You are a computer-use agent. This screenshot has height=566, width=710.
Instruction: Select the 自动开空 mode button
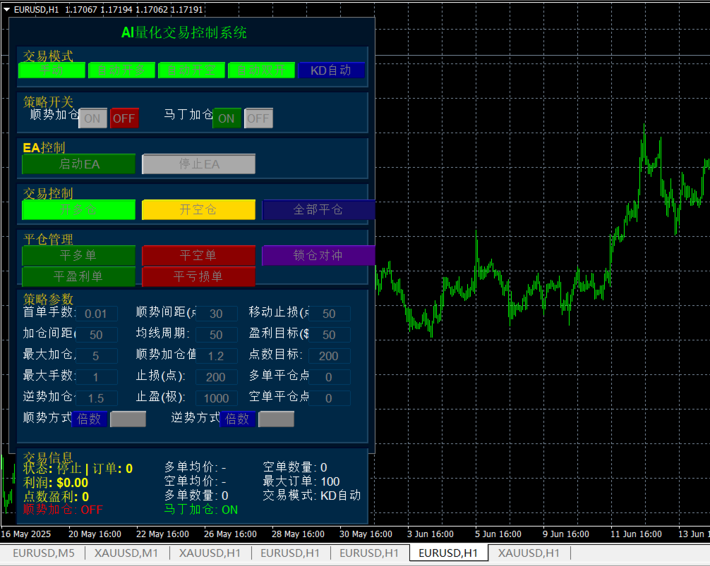click(191, 70)
